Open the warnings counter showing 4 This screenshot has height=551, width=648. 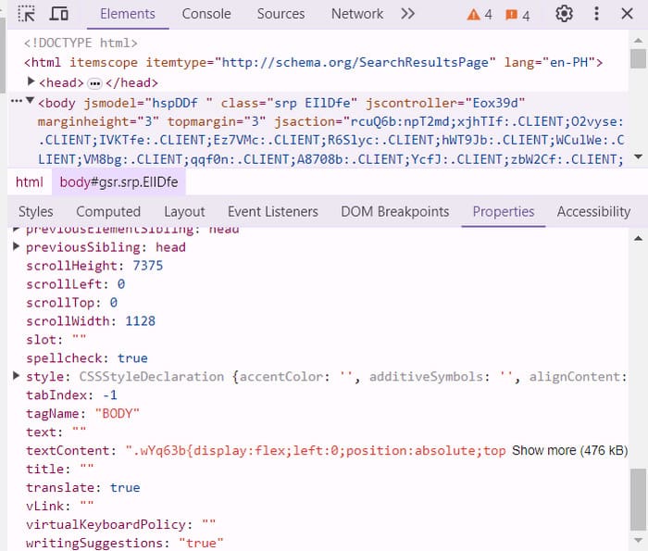coord(480,15)
